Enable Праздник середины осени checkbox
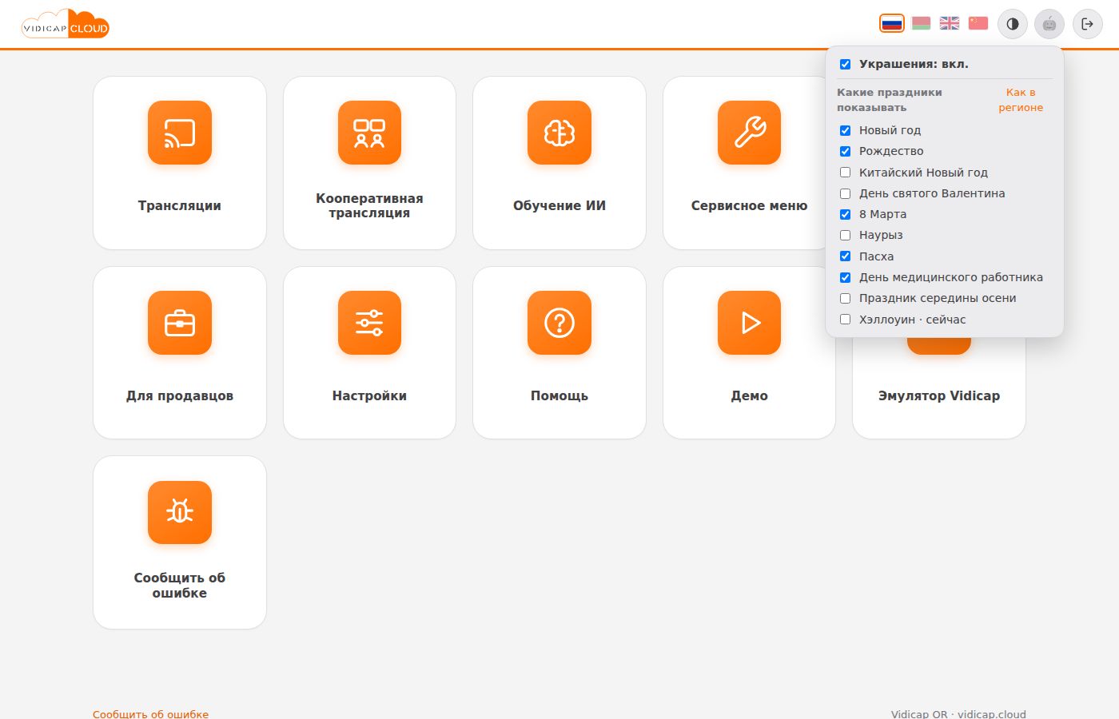Image resolution: width=1119 pixels, height=719 pixels. 845,298
